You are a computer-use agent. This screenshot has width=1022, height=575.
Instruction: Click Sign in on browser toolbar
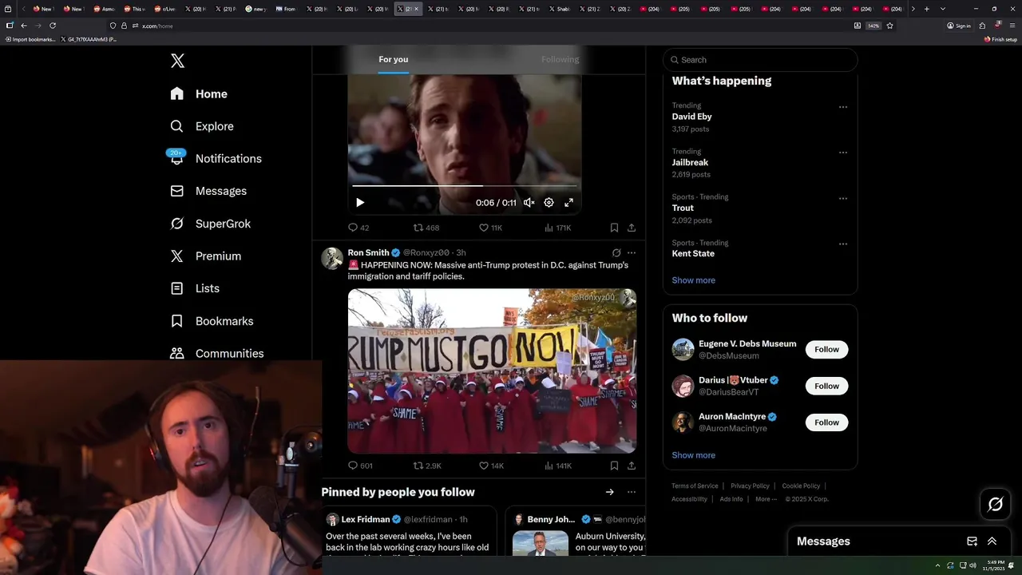coord(959,26)
